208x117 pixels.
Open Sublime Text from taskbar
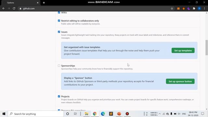click(x=111, y=114)
